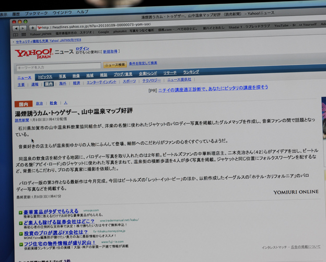This screenshot has height=262, width=326.
Task: Select the ニュース tab
Action: 25,78
